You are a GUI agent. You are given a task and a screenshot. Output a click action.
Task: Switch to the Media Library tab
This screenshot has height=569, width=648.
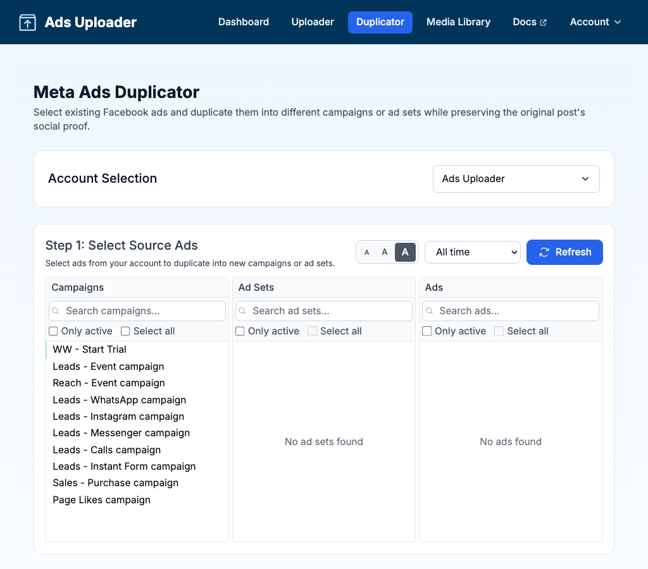[458, 22]
